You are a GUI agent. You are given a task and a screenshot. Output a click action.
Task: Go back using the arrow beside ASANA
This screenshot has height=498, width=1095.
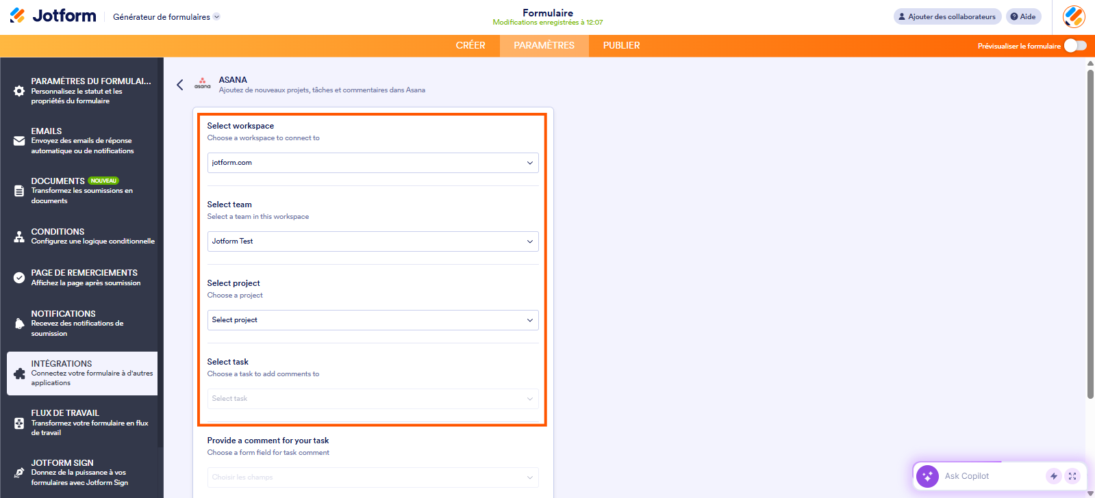click(180, 85)
